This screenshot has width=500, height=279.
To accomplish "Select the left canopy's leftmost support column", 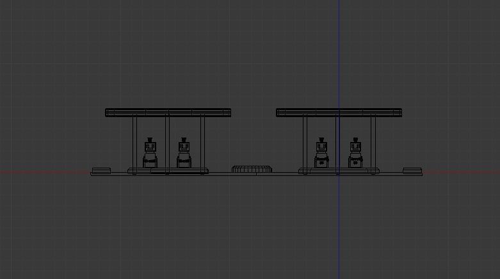I will coord(134,145).
